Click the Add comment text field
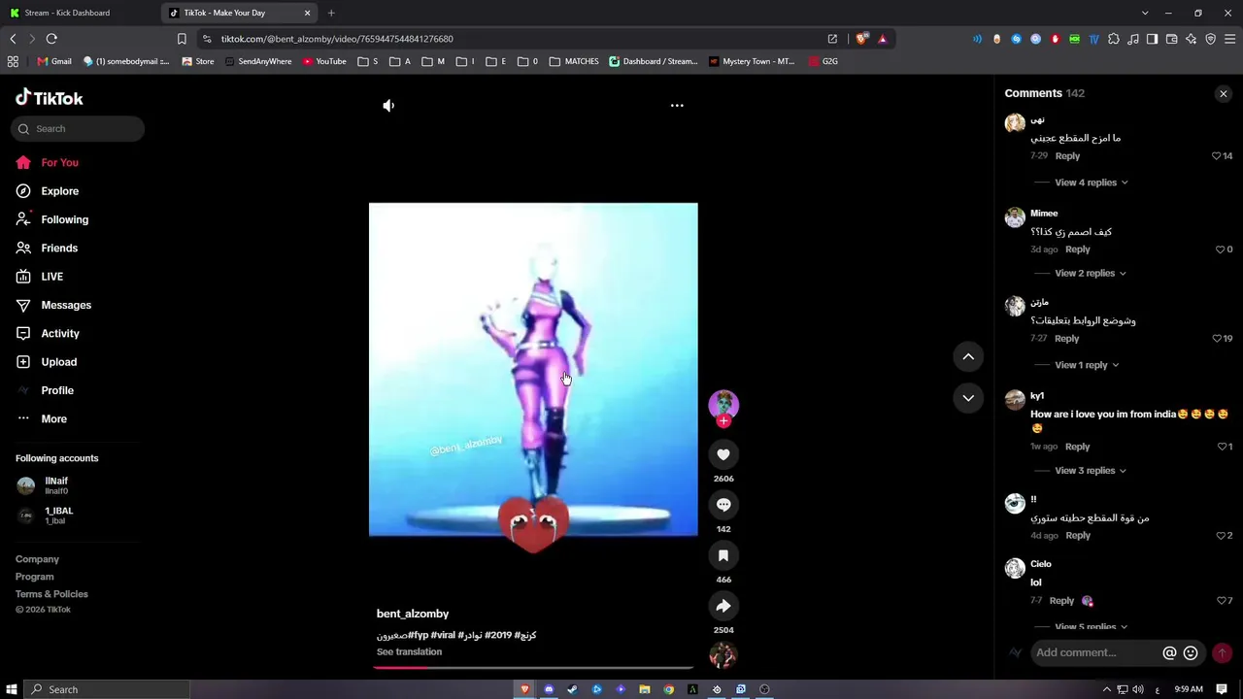This screenshot has width=1243, height=699. 1096,652
